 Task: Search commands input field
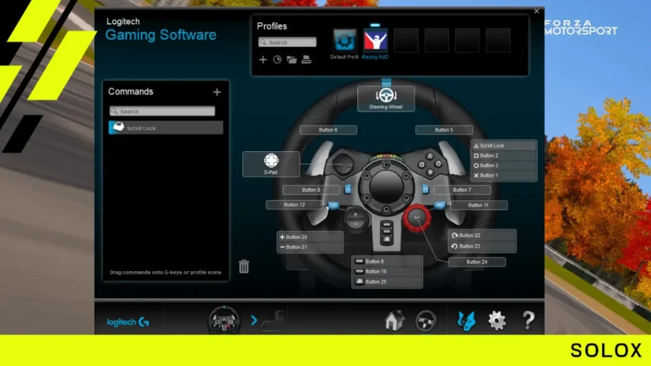point(162,111)
